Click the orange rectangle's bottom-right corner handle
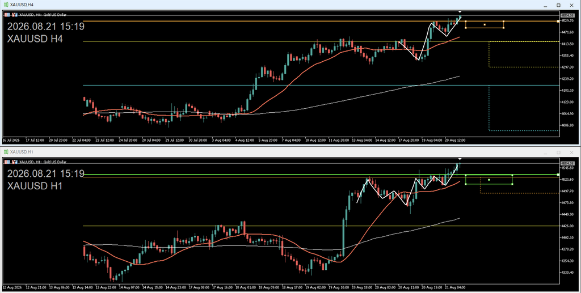Image resolution: width=581 pixels, height=293 pixels. [x=504, y=28]
